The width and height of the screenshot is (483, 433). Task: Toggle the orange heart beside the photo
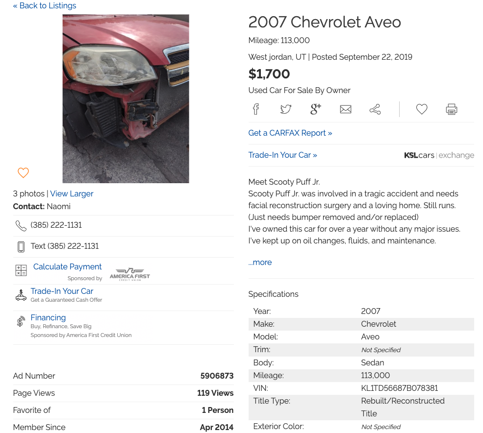point(23,172)
